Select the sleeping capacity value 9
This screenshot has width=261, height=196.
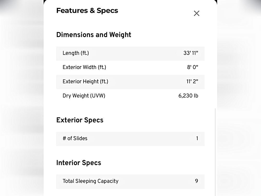pos(197,181)
